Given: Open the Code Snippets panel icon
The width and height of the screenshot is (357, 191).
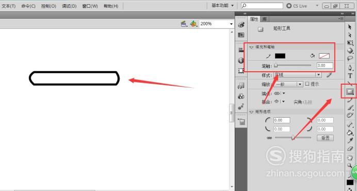Looking at the screenshot, I should [241, 86].
